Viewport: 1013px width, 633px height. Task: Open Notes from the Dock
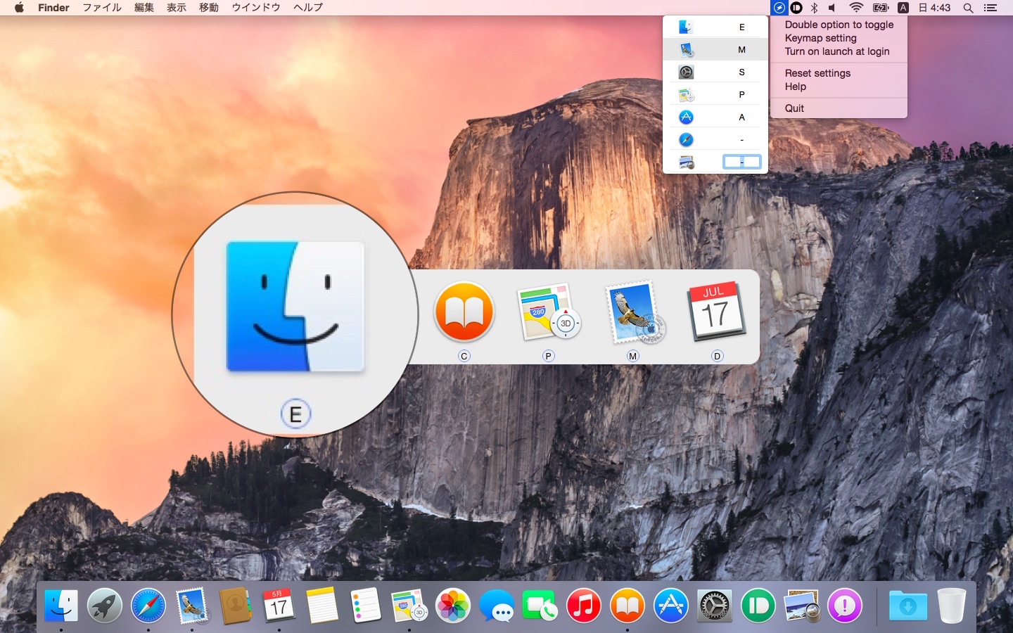pos(322,606)
